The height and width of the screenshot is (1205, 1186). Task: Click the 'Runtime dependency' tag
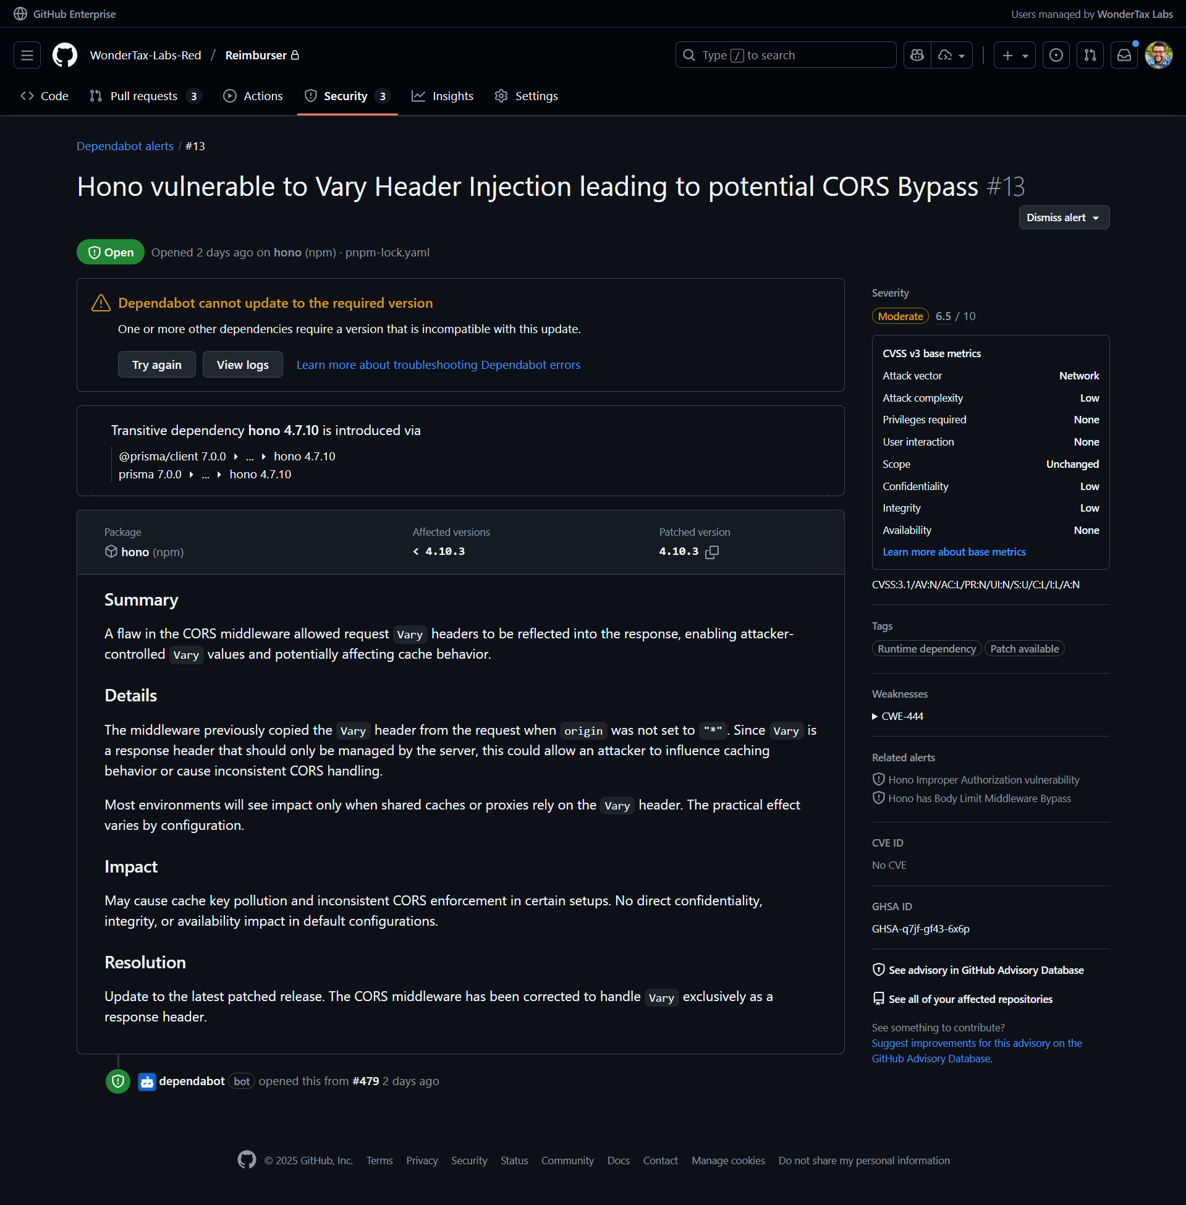[927, 649]
